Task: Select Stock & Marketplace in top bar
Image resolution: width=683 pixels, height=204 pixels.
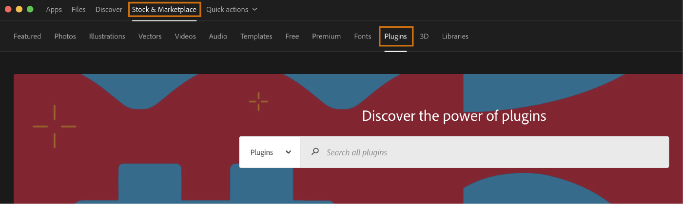Action: [x=164, y=10]
